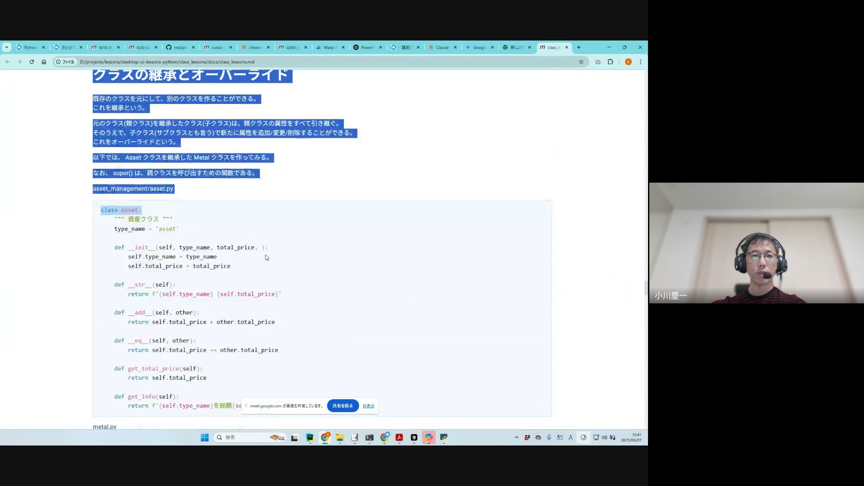Open File Explorer from the taskbar

[x=340, y=437]
